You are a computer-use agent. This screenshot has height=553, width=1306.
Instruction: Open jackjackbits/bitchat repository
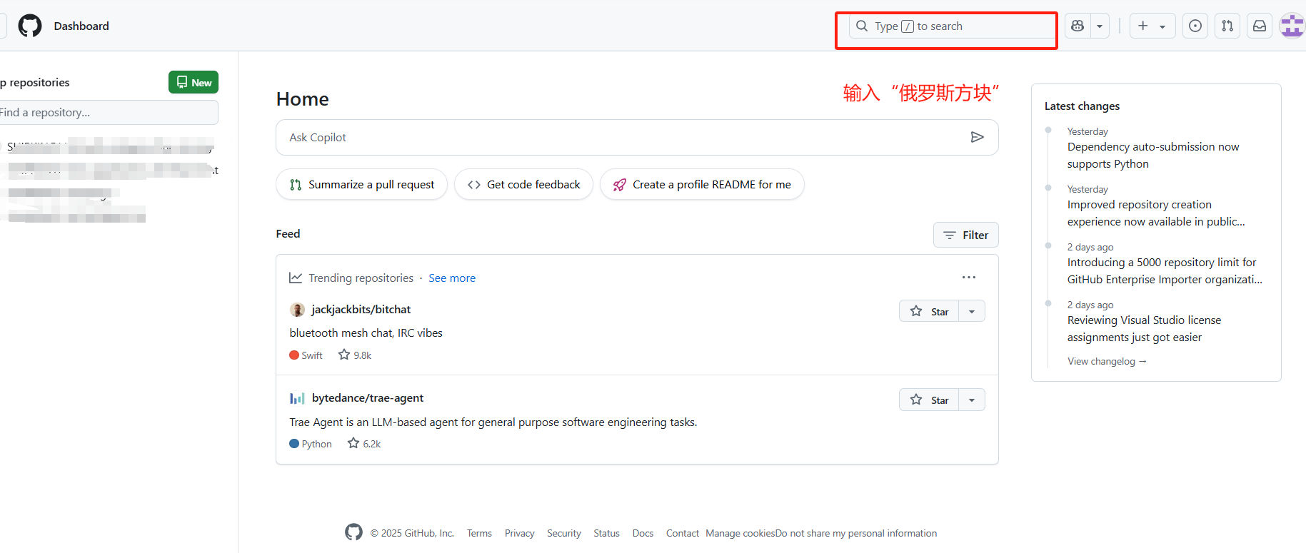pyautogui.click(x=361, y=309)
